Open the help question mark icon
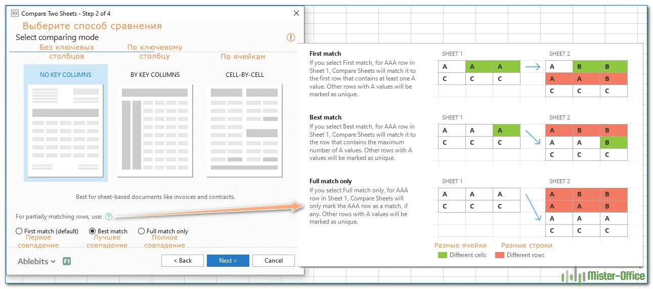The image size is (653, 289). point(109,217)
